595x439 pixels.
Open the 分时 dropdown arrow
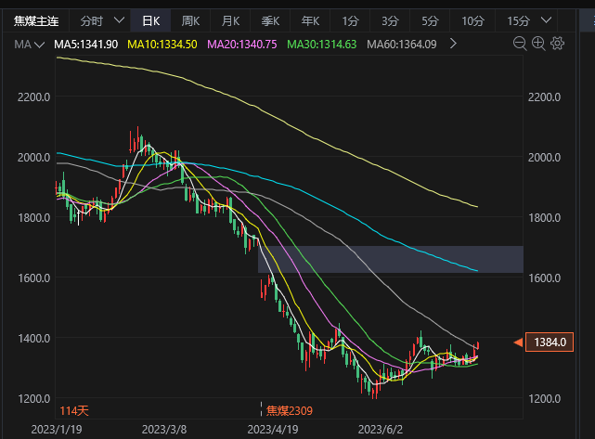(118, 20)
